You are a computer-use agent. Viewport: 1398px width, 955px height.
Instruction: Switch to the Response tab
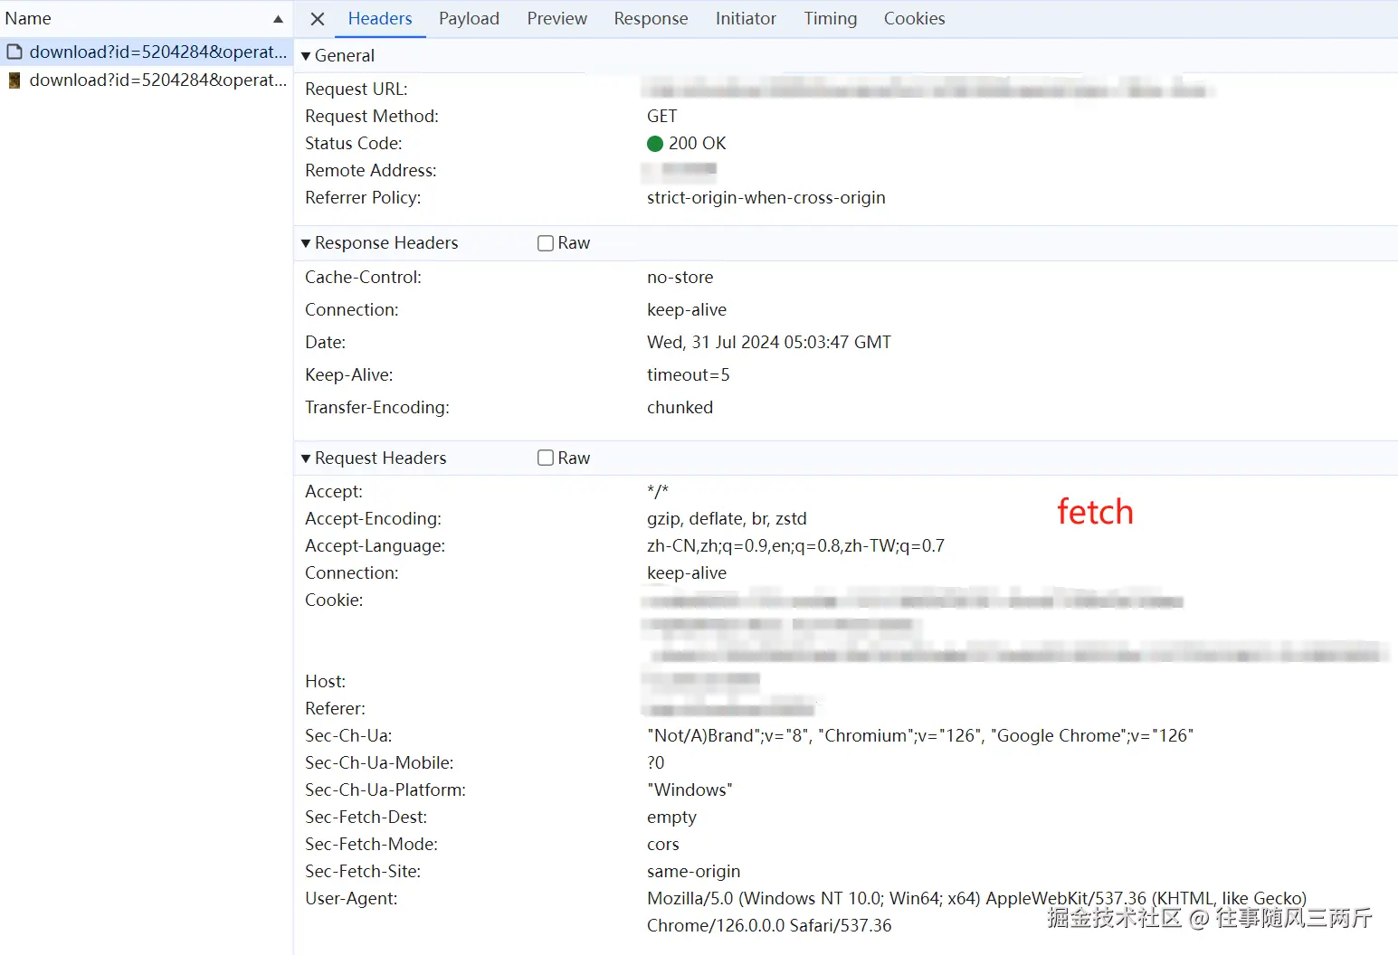coord(651,18)
